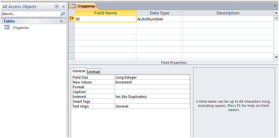Screen dimensions: 279x138
Task: Select the Студенты table icon in navigation pane
Action: (6, 27)
